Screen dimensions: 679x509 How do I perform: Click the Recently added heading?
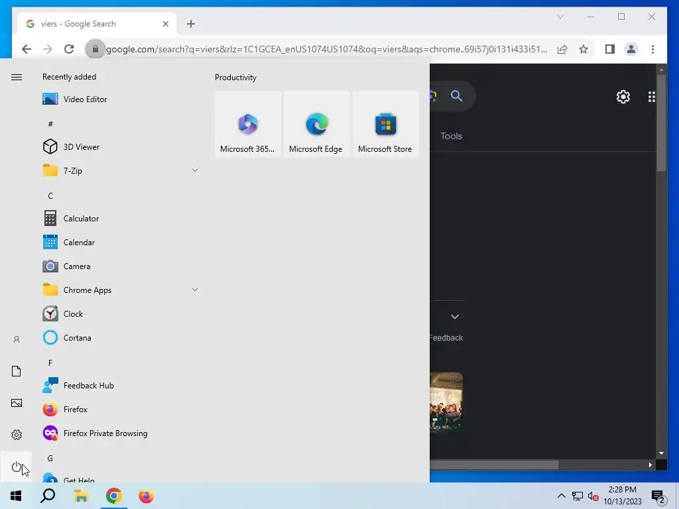coord(69,77)
